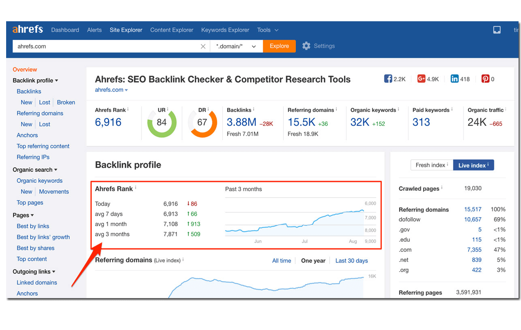521x330 pixels.
Task: Open Organic keywords in sidebar
Action: pos(40,181)
